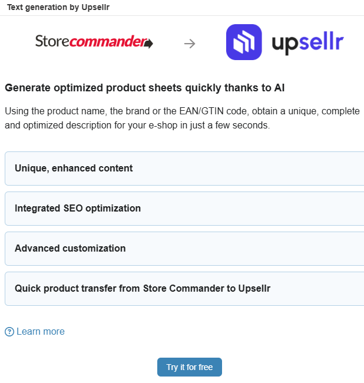Screen dimensions: 364x383
Task: Click the Generate optimized product sheets heading
Action: pyautogui.click(x=145, y=88)
